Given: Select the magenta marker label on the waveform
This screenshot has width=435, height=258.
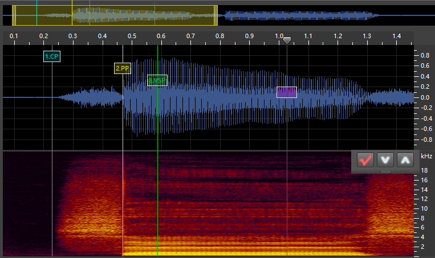Looking at the screenshot, I should point(287,92).
